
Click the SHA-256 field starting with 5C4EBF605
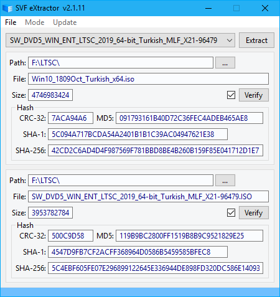[x=156, y=268]
